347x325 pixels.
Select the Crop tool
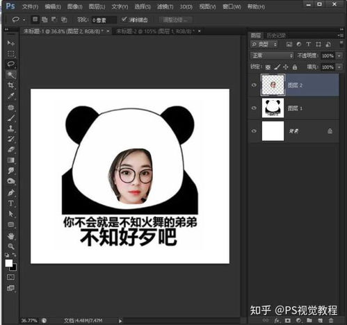point(10,85)
